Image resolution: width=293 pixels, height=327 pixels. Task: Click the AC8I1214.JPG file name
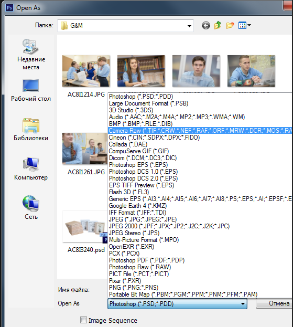[86, 94]
